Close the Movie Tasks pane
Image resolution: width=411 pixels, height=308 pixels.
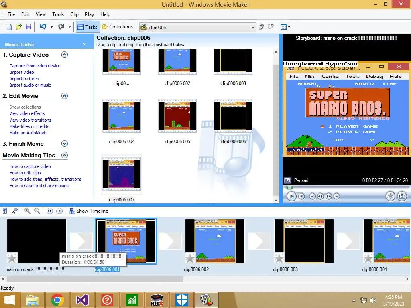pyautogui.click(x=84, y=44)
